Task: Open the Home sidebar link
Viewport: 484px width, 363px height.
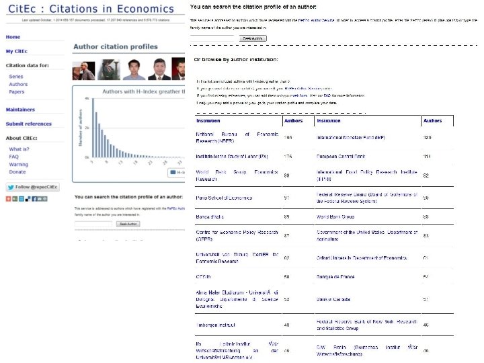Action: 13,37
